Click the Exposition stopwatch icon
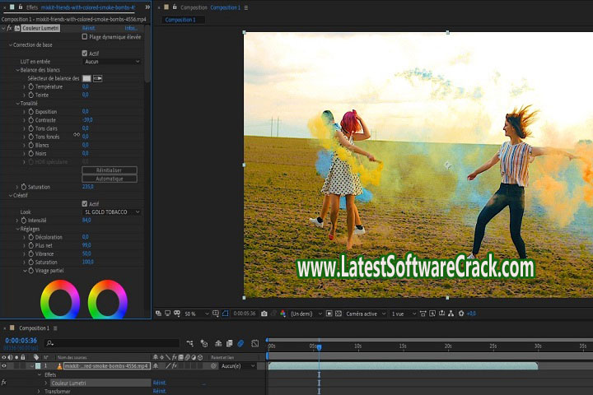 tap(31, 112)
